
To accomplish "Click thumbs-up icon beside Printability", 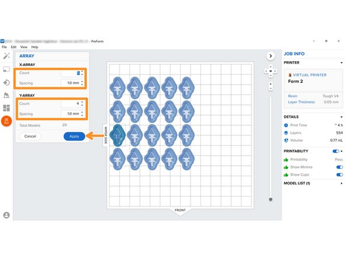I will click(x=286, y=160).
